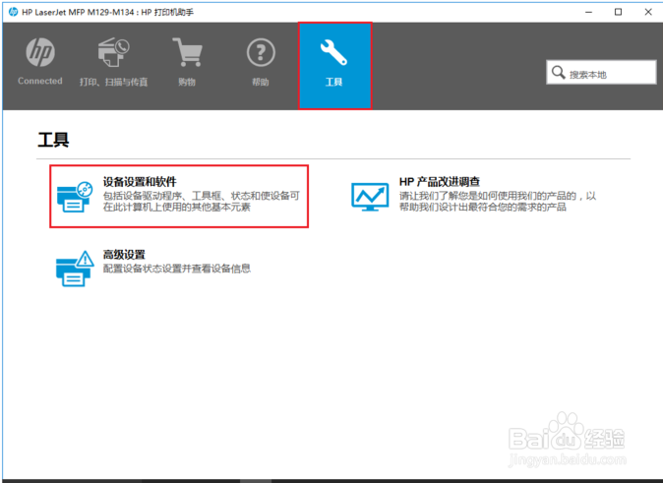Open the 高级设置 link

coord(124,255)
